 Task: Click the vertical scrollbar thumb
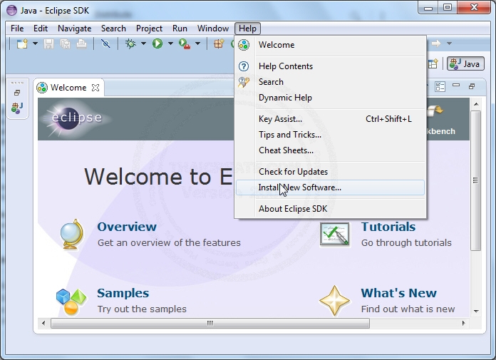coord(475,180)
